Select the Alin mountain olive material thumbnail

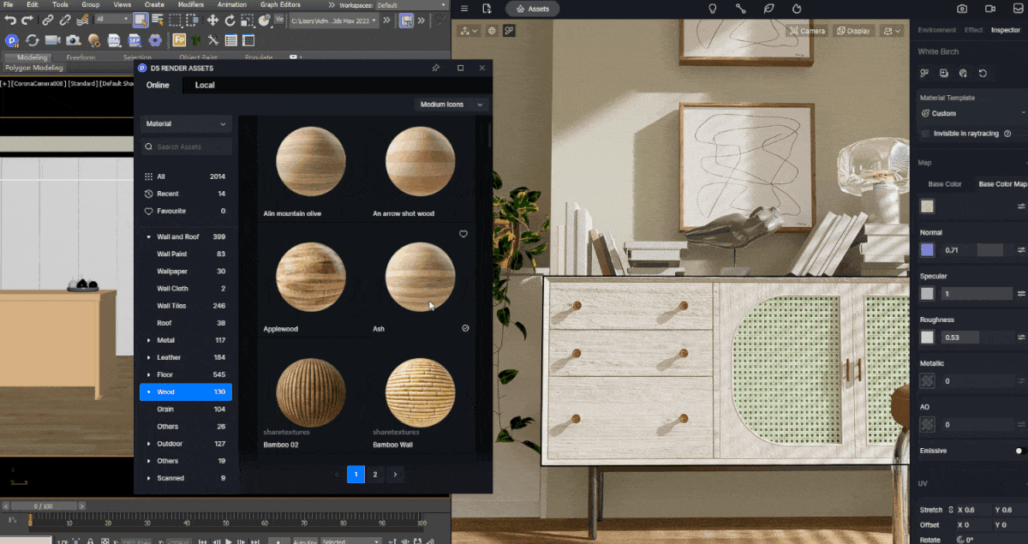(311, 161)
